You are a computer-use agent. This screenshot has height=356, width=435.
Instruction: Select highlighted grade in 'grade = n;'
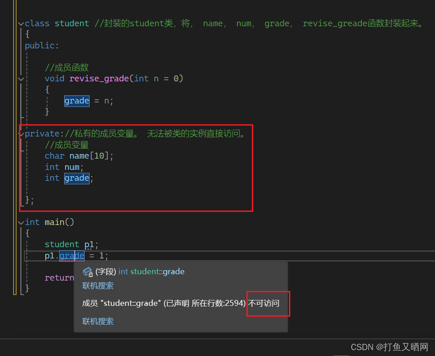point(77,101)
